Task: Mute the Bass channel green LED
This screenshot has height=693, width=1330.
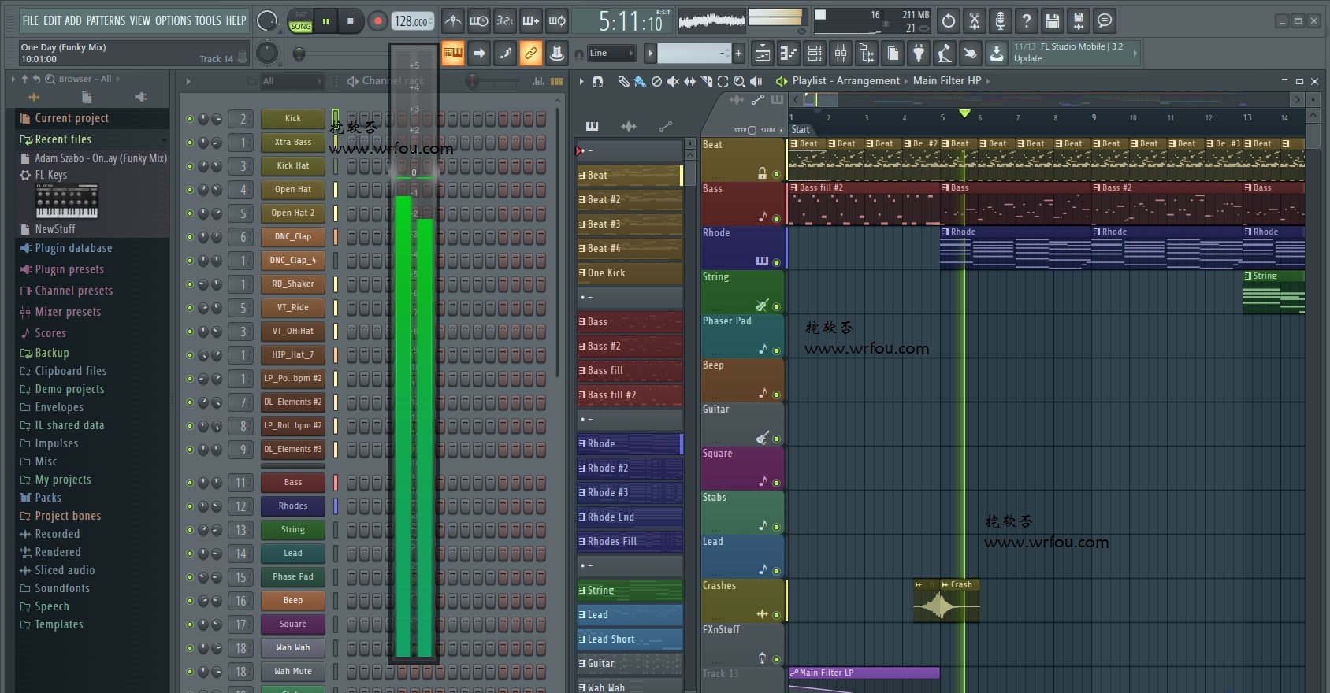Action: click(190, 483)
